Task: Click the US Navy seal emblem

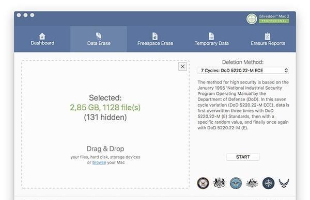Action: [x=203, y=183]
